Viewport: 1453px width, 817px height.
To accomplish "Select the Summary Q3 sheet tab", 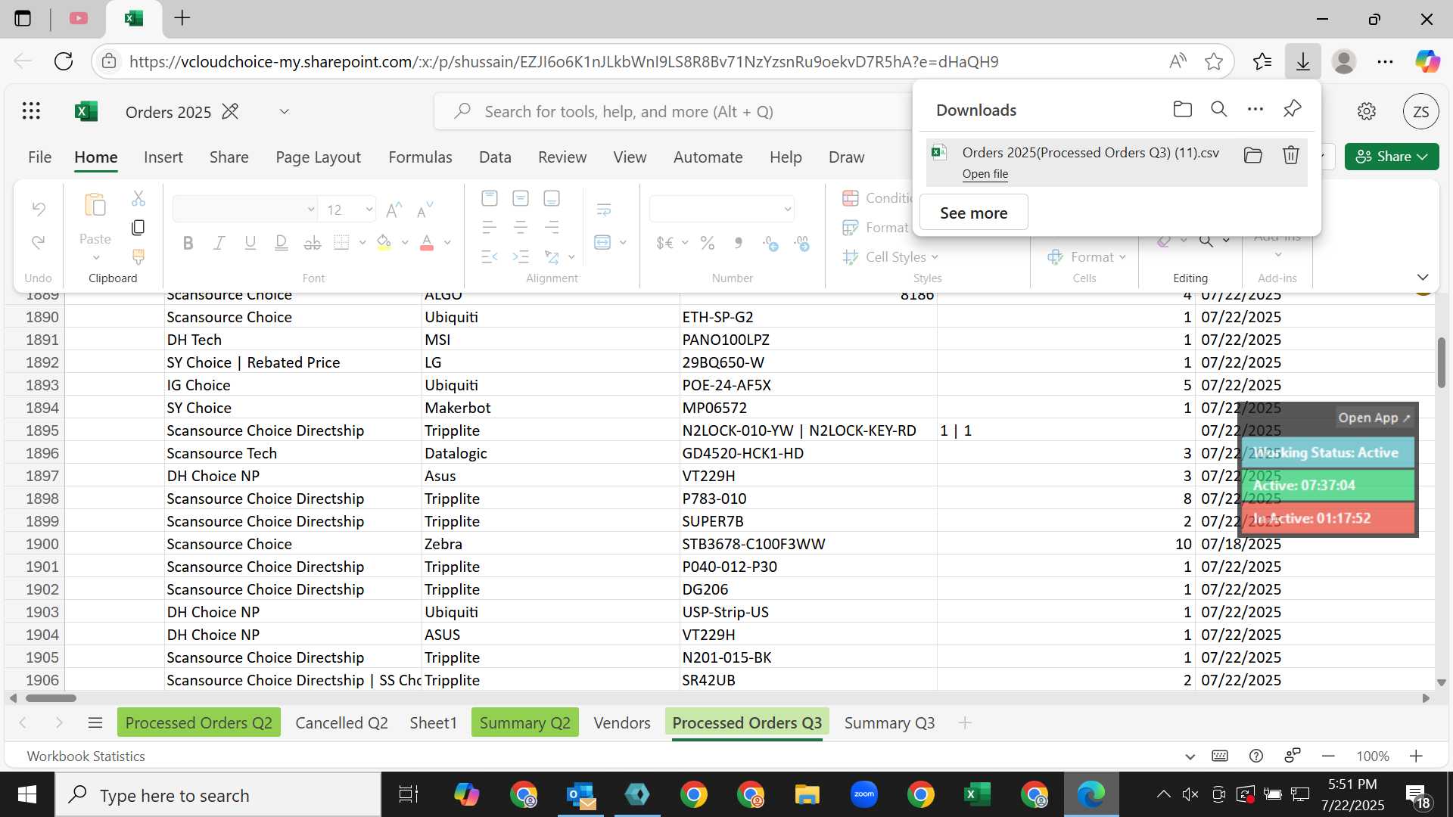I will tap(889, 723).
